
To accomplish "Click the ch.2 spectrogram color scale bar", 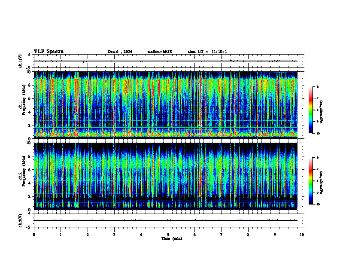I will coord(310,181).
